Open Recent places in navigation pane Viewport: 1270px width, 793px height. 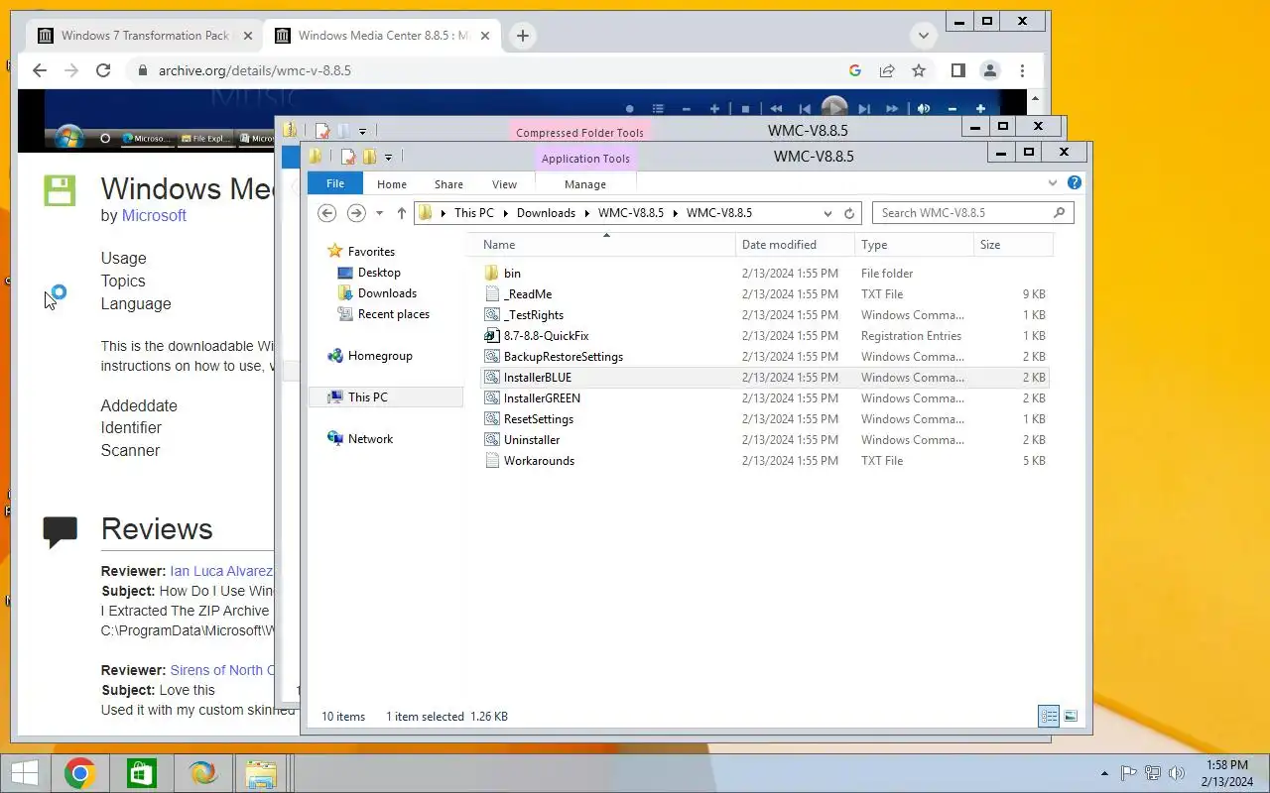click(393, 314)
